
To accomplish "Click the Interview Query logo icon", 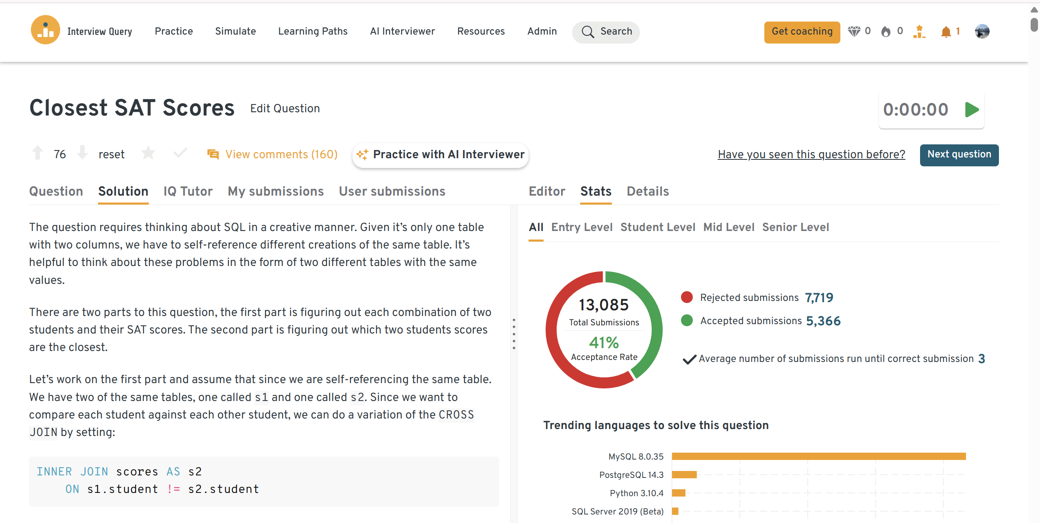I will tap(45, 31).
